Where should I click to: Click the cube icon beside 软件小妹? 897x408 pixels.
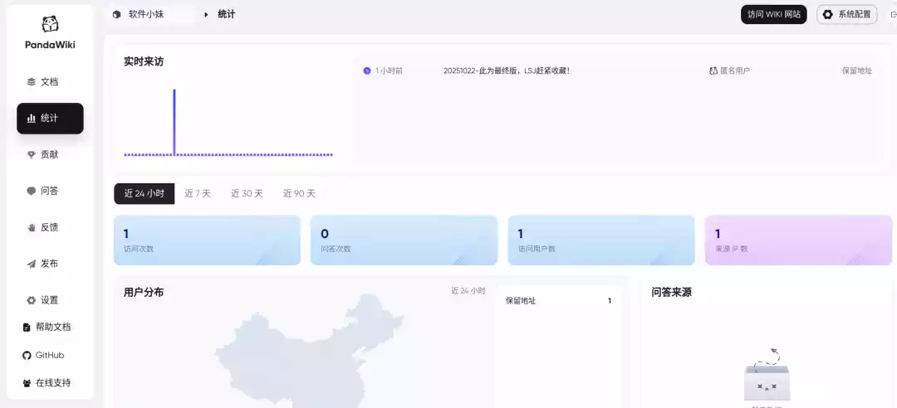pyautogui.click(x=117, y=14)
